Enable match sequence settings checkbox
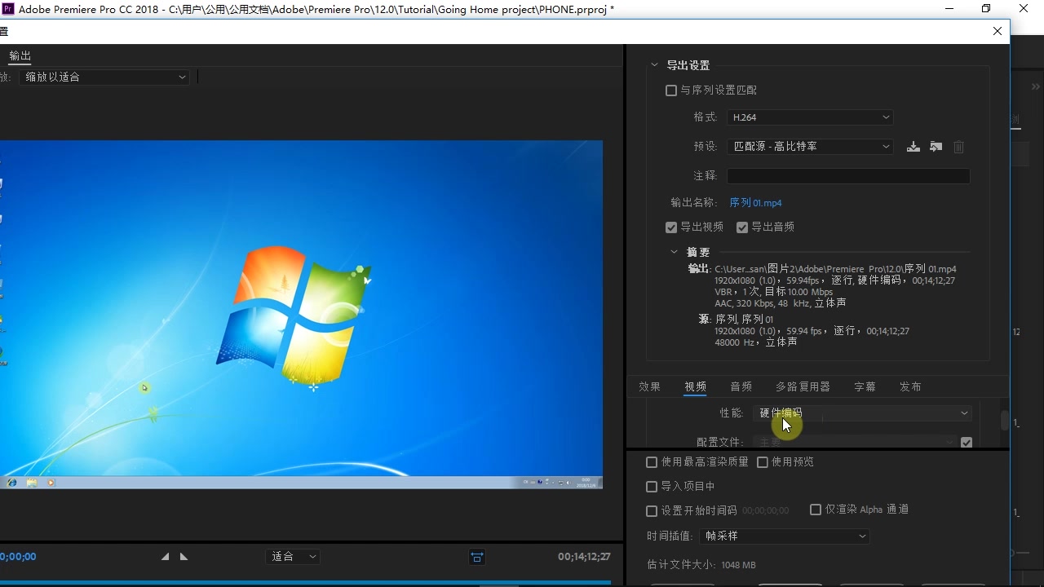This screenshot has height=587, width=1044. pos(671,90)
